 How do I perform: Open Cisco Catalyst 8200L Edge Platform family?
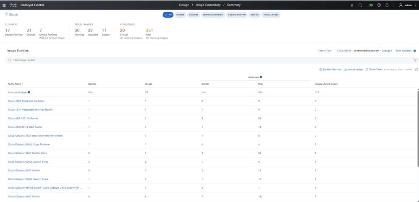click(x=29, y=144)
